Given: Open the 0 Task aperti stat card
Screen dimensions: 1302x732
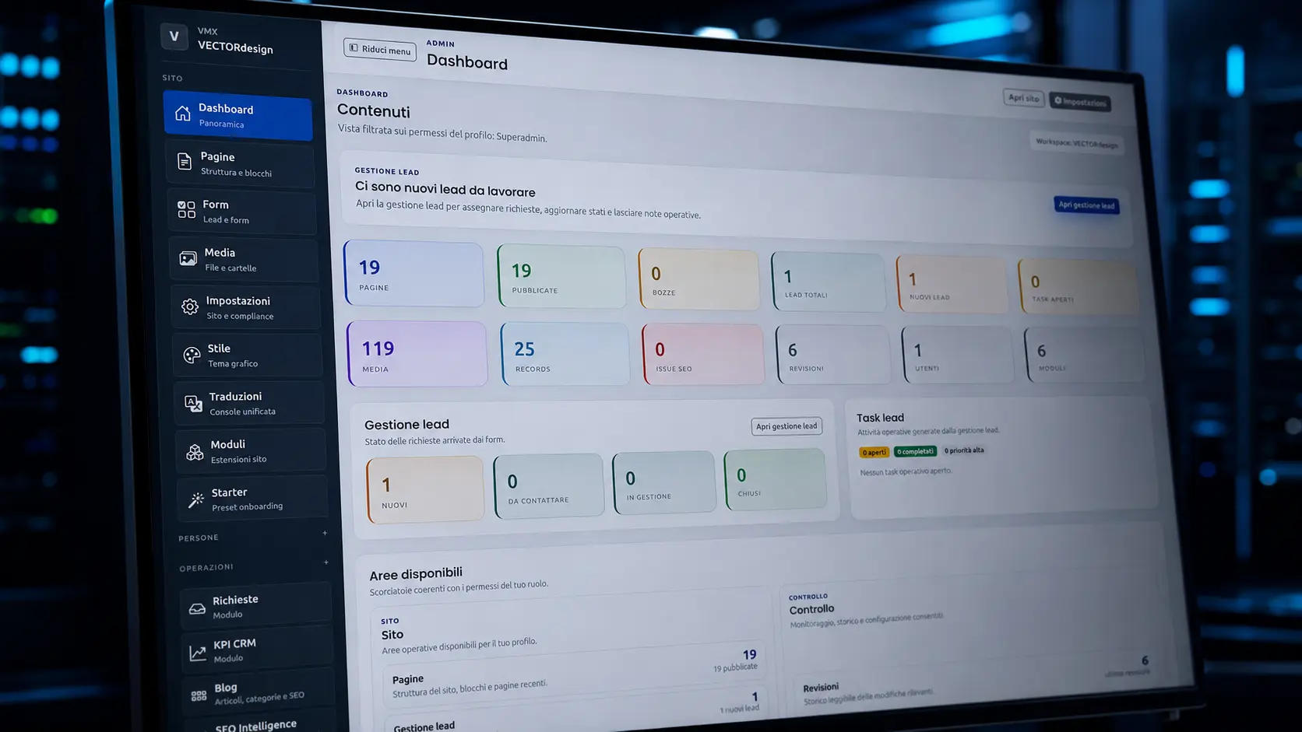Looking at the screenshot, I should [x=1078, y=287].
